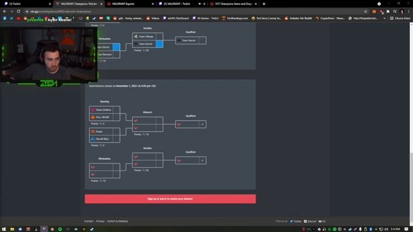The image size is (413, 232).
Task: Open the Extensions puzzle icon
Action: pos(388,12)
